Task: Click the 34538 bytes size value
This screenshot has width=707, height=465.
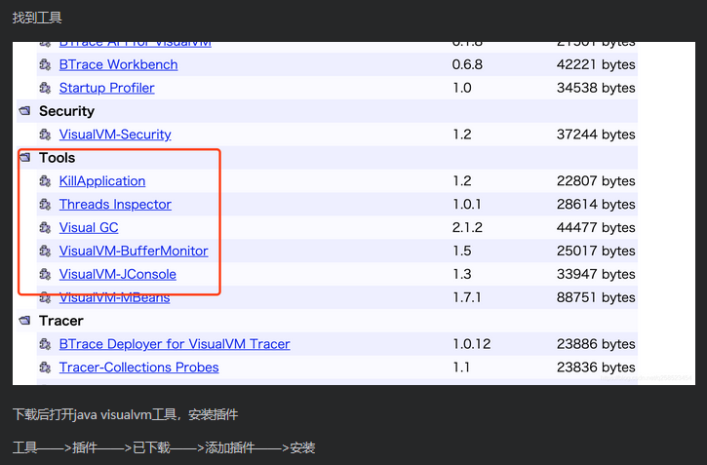Action: 596,88
